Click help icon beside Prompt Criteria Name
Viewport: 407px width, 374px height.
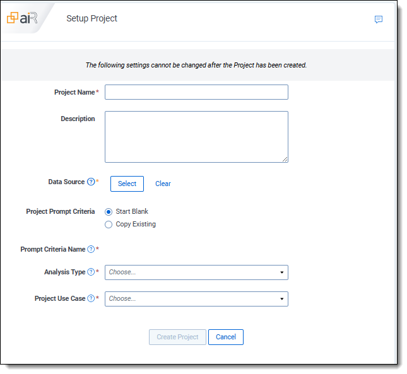[x=91, y=249]
